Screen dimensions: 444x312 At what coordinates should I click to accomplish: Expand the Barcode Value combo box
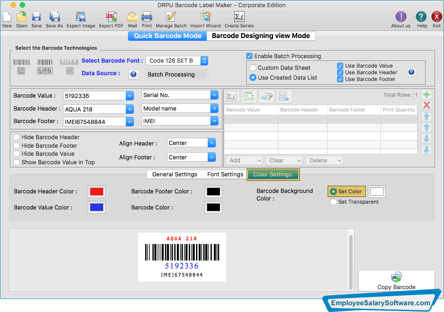(x=130, y=96)
